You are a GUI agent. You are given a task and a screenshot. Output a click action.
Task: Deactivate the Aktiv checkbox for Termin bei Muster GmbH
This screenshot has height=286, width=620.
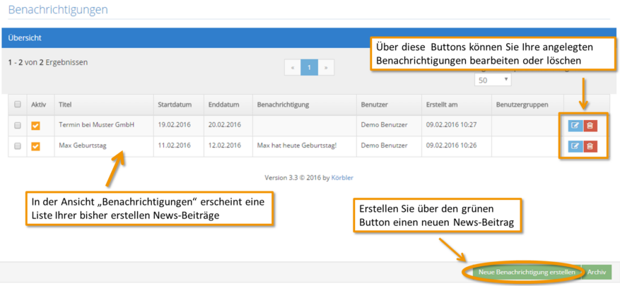point(35,126)
